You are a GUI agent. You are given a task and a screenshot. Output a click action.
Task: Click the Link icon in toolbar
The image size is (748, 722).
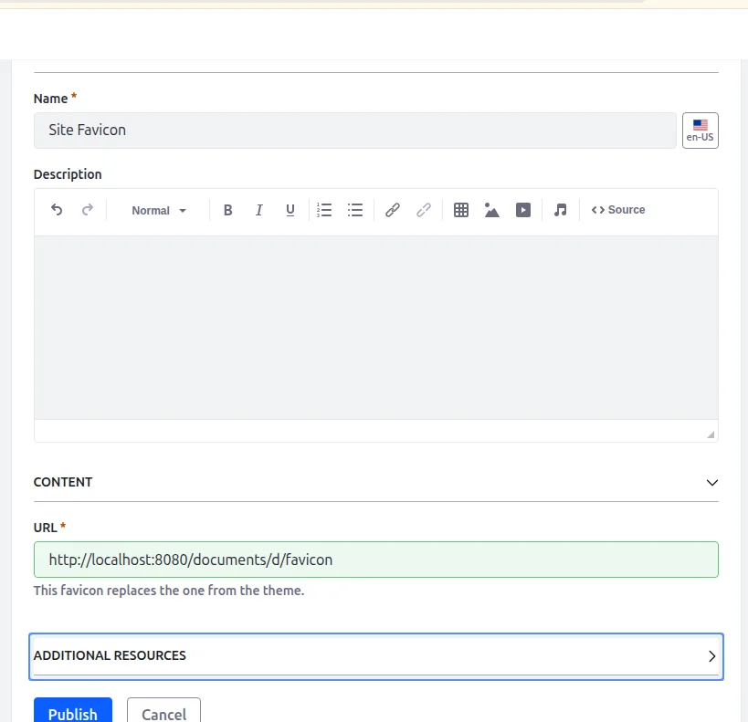point(393,210)
